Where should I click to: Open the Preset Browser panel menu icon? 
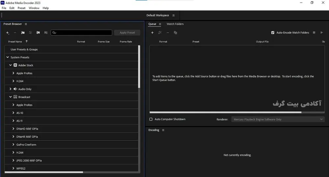26,24
